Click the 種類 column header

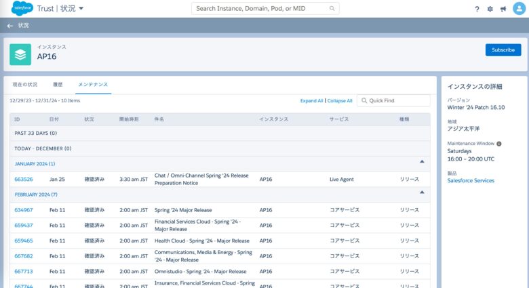(x=404, y=119)
